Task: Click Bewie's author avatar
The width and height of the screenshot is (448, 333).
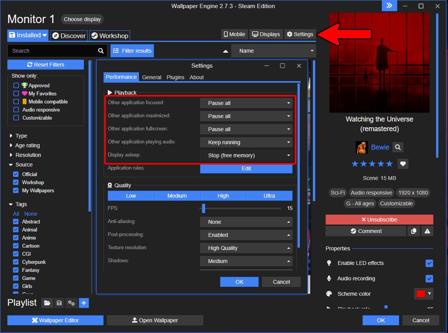Action: tap(361, 147)
